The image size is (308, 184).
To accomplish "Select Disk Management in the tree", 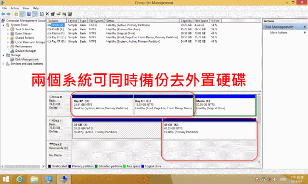I will pyautogui.click(x=27, y=59).
